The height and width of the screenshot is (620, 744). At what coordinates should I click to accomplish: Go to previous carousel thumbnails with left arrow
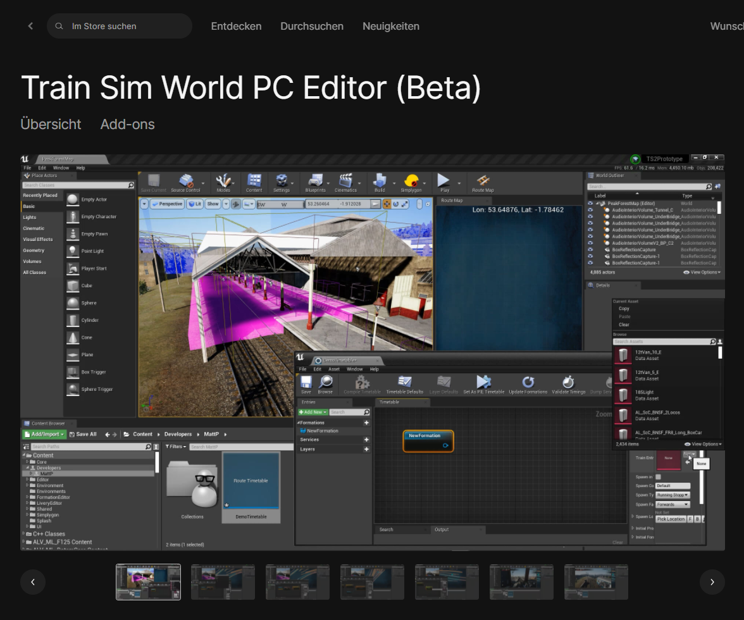[33, 582]
